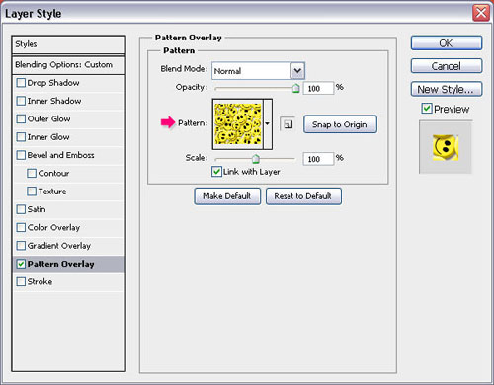
Task: Enable the Drop Shadow checkbox
Action: click(x=21, y=83)
